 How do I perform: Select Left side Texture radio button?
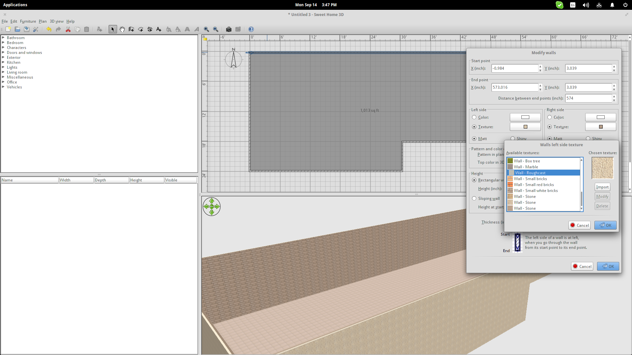pyautogui.click(x=474, y=127)
